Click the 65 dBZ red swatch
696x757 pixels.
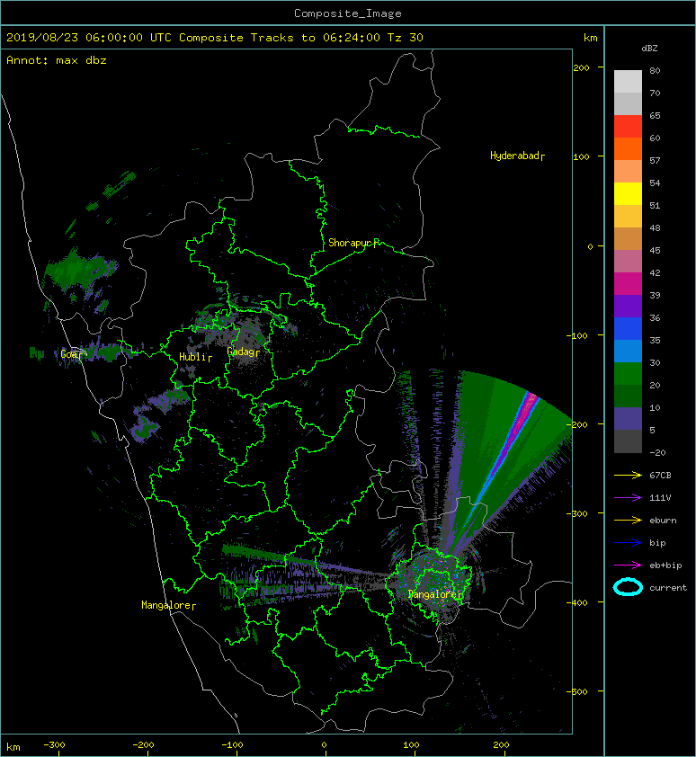pos(628,127)
